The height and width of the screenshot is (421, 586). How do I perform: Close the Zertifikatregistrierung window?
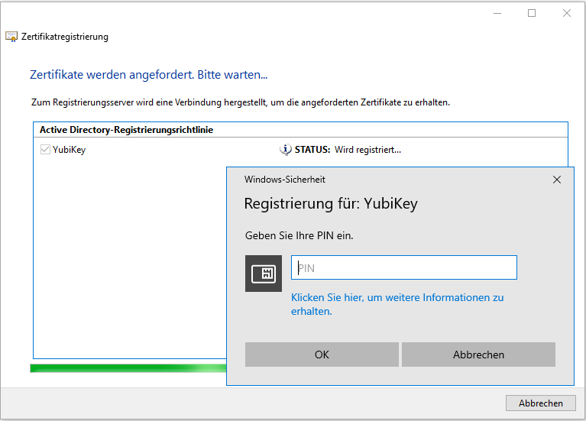coord(567,13)
